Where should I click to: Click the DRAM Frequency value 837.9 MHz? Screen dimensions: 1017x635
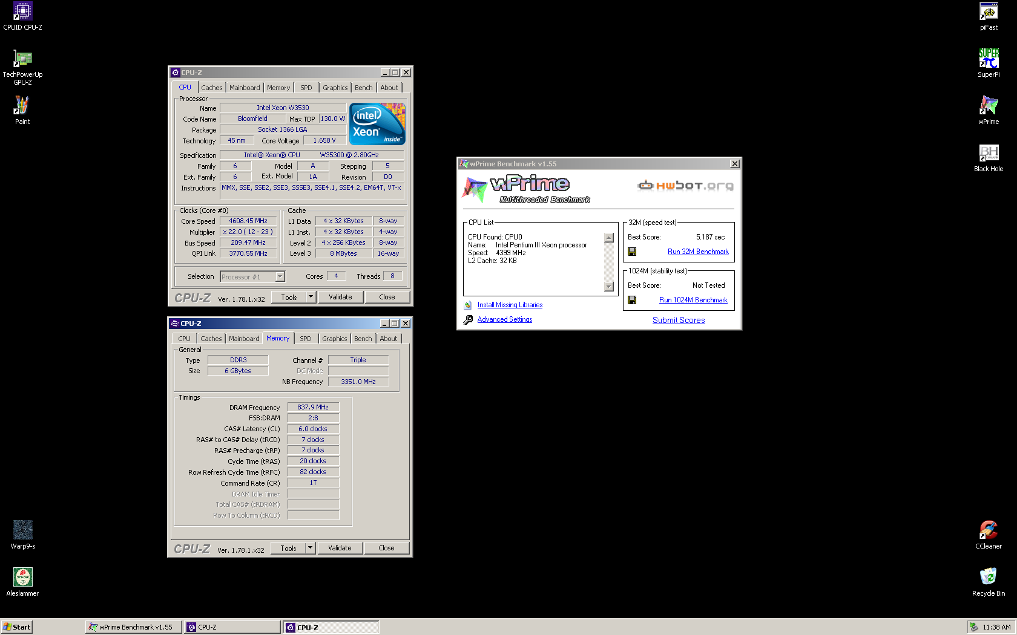click(313, 408)
